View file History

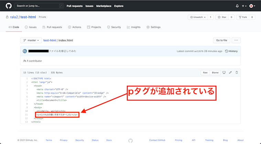[x=231, y=51]
